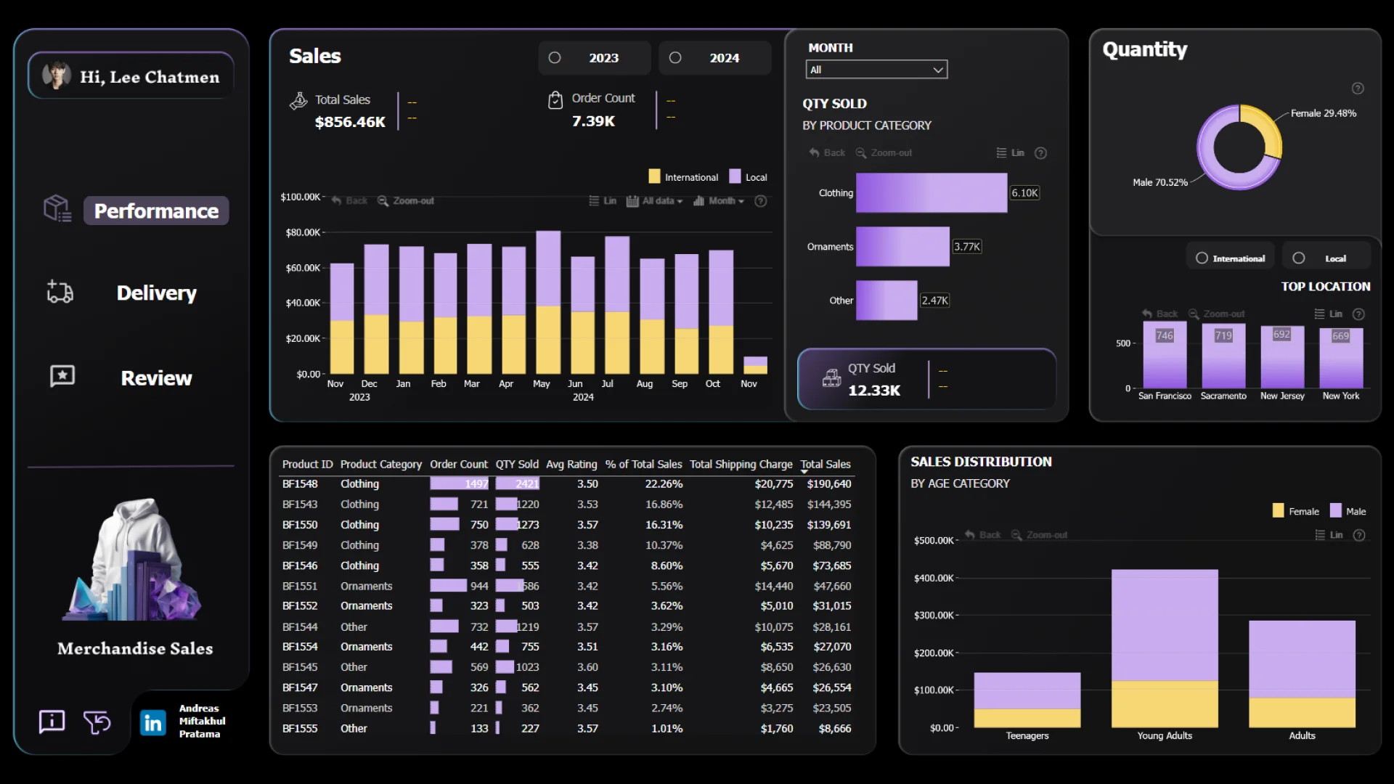Click Zoom-out on Top Location chart
The width and height of the screenshot is (1394, 784).
click(1216, 314)
